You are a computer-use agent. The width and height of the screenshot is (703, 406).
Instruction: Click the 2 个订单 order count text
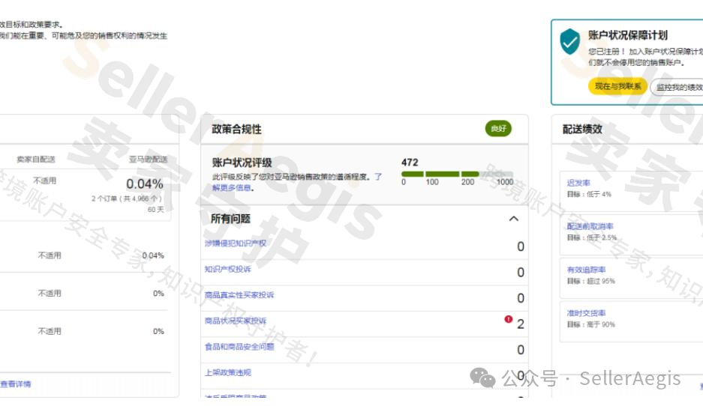click(x=127, y=199)
